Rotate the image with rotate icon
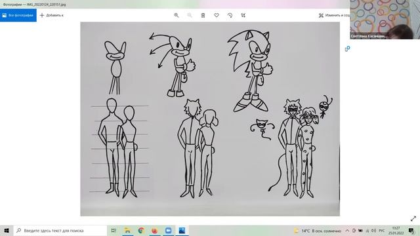Image resolution: width=420 pixels, height=236 pixels. [230, 15]
